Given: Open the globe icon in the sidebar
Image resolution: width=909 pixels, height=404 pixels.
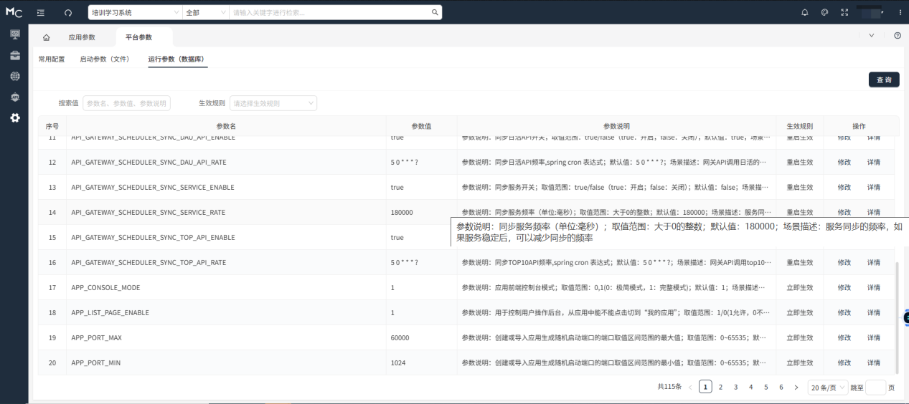Looking at the screenshot, I should (x=15, y=76).
